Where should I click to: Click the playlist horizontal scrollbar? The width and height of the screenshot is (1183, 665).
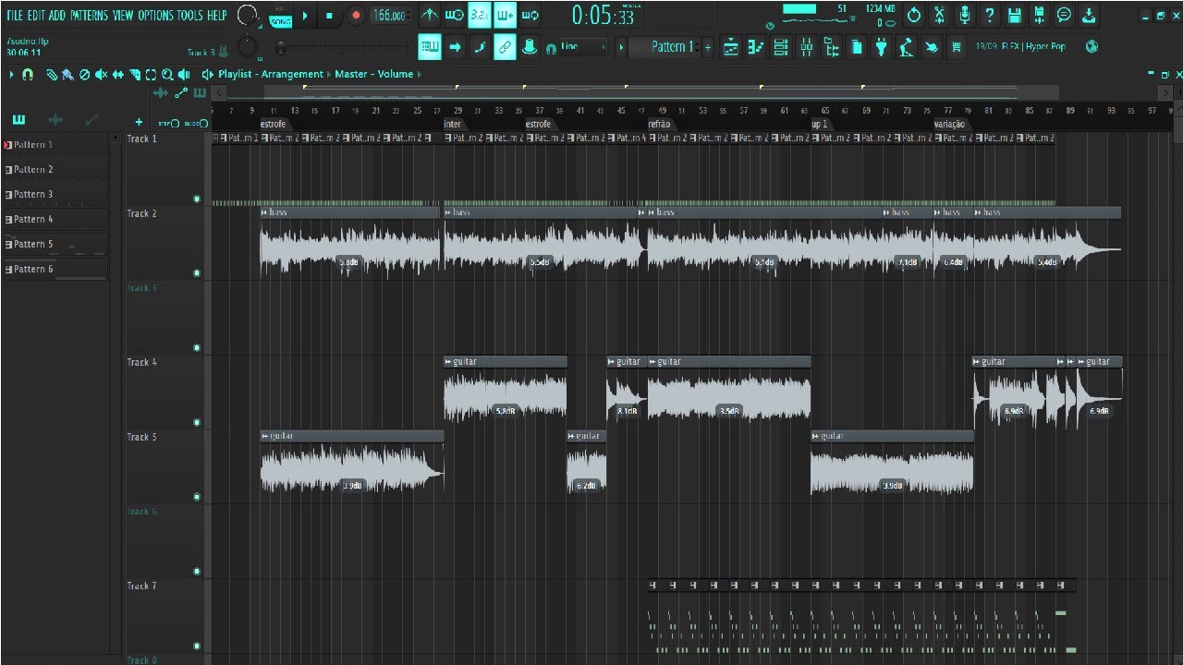662,91
